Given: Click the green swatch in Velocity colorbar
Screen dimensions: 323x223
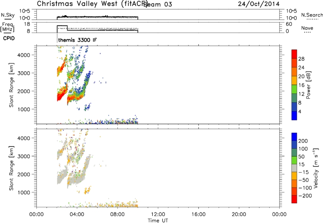Looking at the screenshot, I should point(294,160).
